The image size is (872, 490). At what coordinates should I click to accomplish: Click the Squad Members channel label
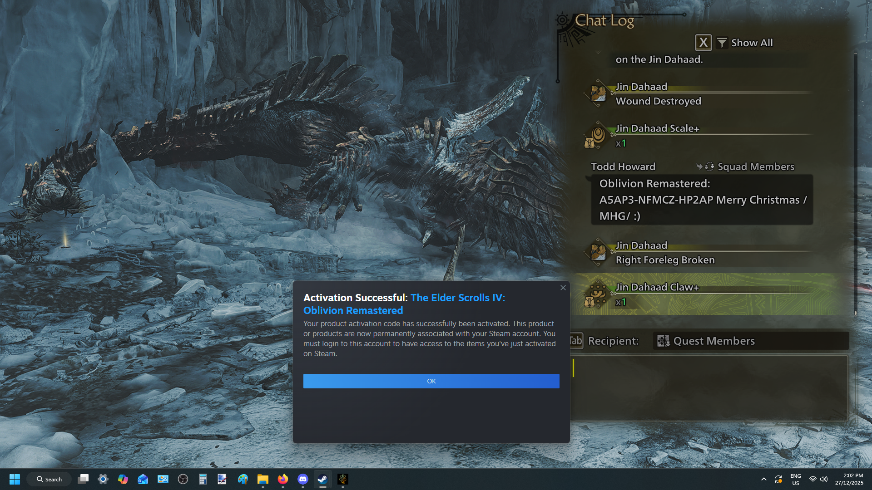pos(755,167)
